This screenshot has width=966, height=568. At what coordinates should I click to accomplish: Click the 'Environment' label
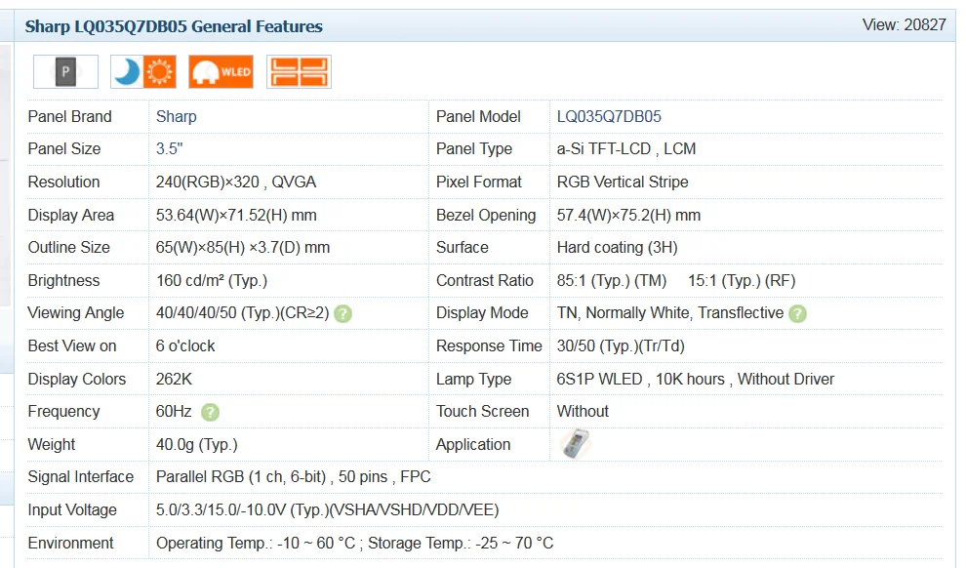click(x=71, y=544)
